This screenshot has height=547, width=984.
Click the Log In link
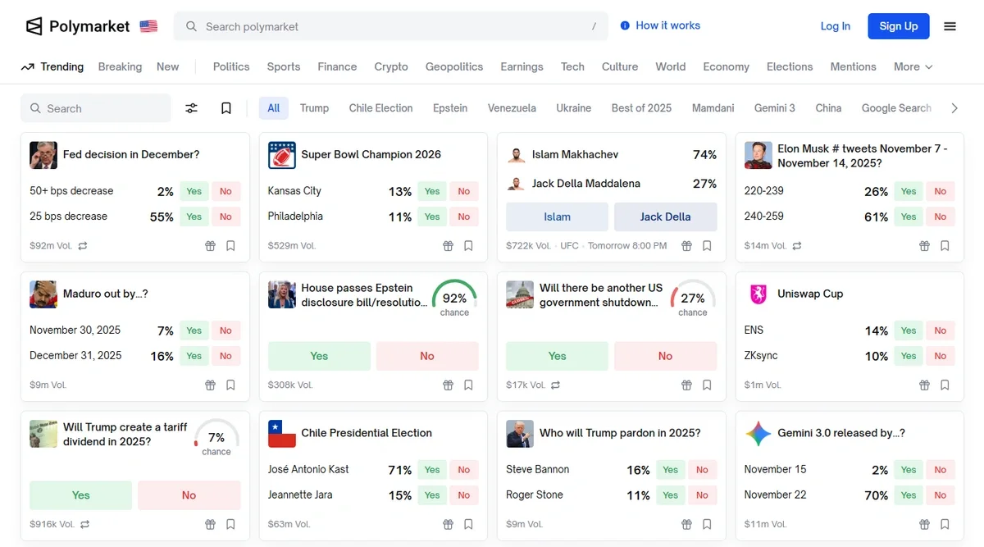pyautogui.click(x=835, y=25)
